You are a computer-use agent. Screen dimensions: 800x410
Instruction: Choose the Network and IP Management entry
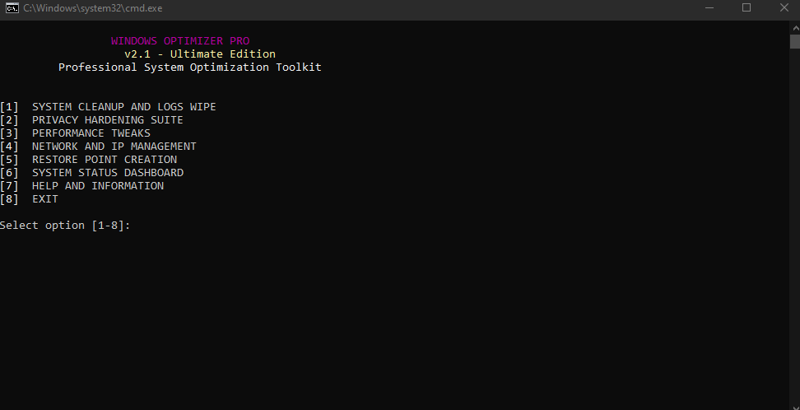pyautogui.click(x=114, y=147)
